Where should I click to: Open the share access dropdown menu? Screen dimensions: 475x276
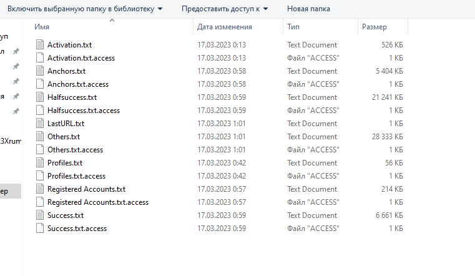[225, 9]
